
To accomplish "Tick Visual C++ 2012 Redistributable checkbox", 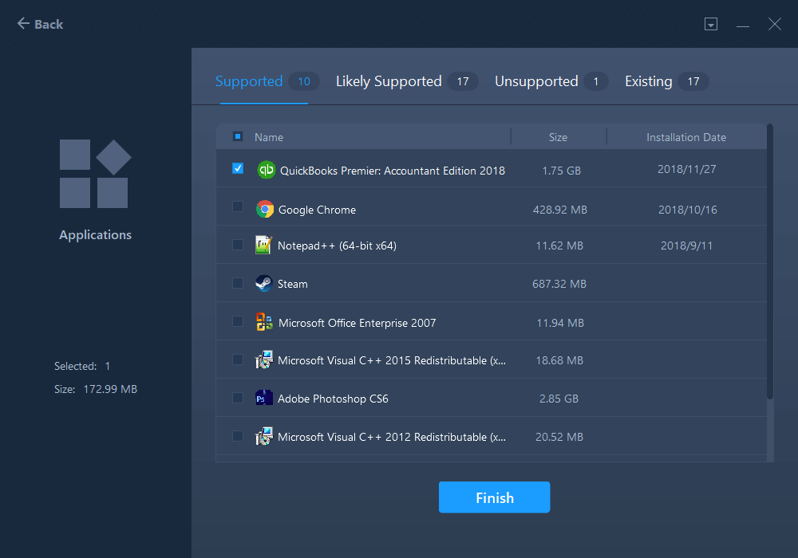I will coord(238,436).
